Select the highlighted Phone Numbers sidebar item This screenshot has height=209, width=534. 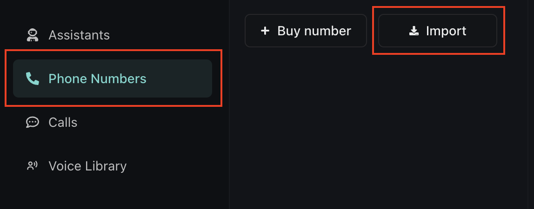112,78
